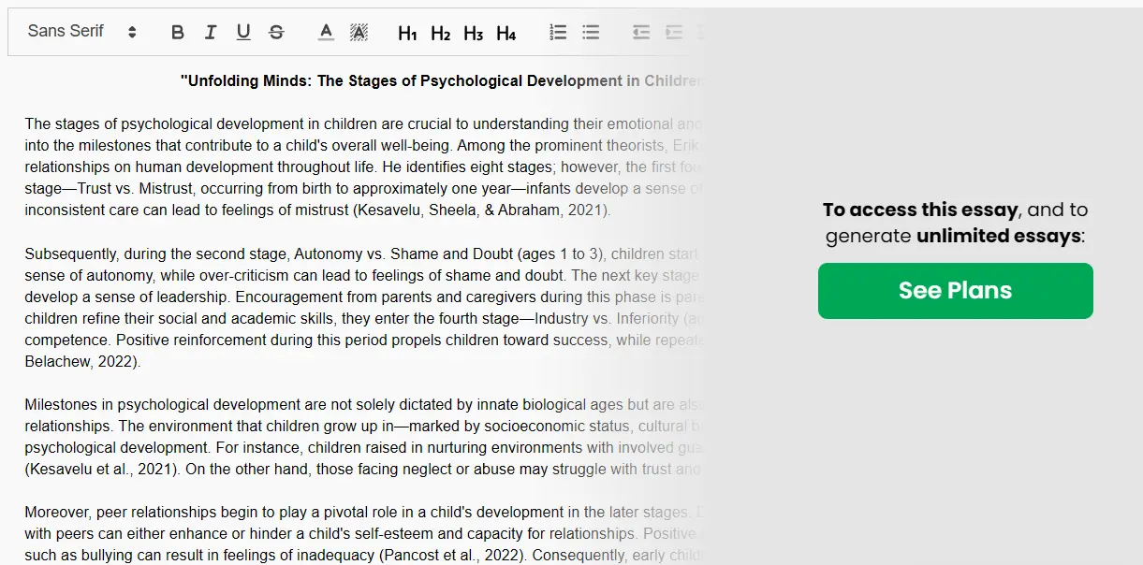
Task: Open the text background highlight picker
Action: click(359, 33)
